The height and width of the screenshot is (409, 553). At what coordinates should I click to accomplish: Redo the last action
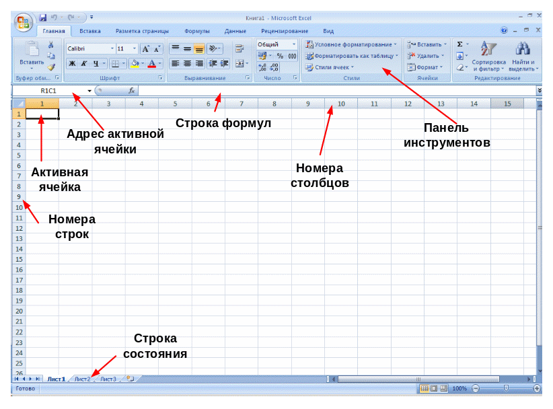[71, 17]
